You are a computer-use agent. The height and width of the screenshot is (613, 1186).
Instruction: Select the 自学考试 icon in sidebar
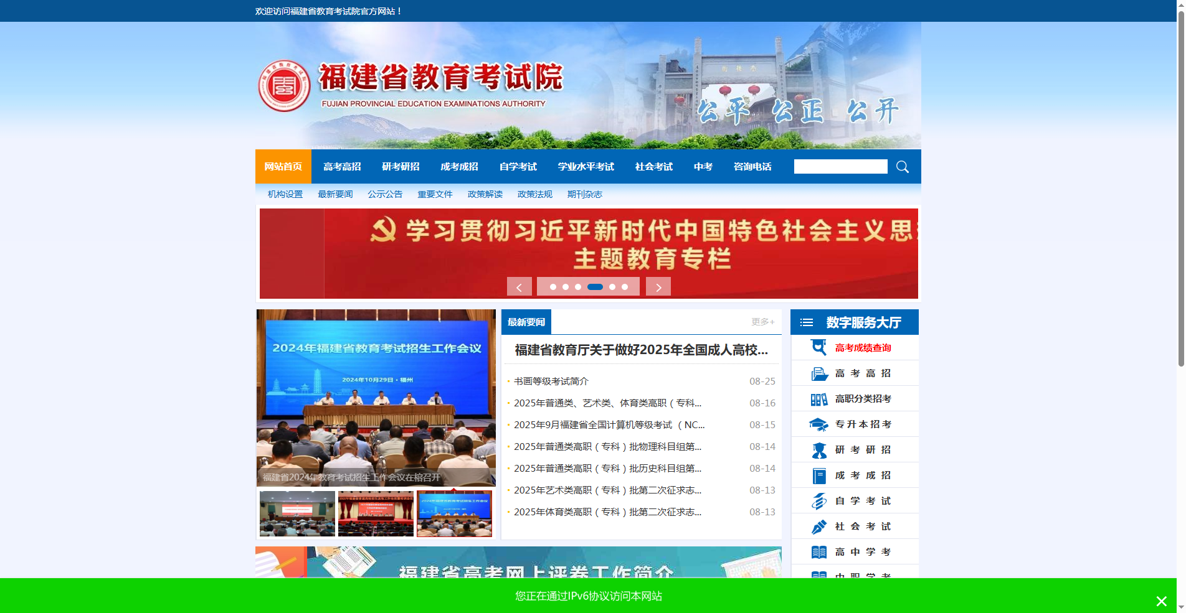(x=818, y=500)
